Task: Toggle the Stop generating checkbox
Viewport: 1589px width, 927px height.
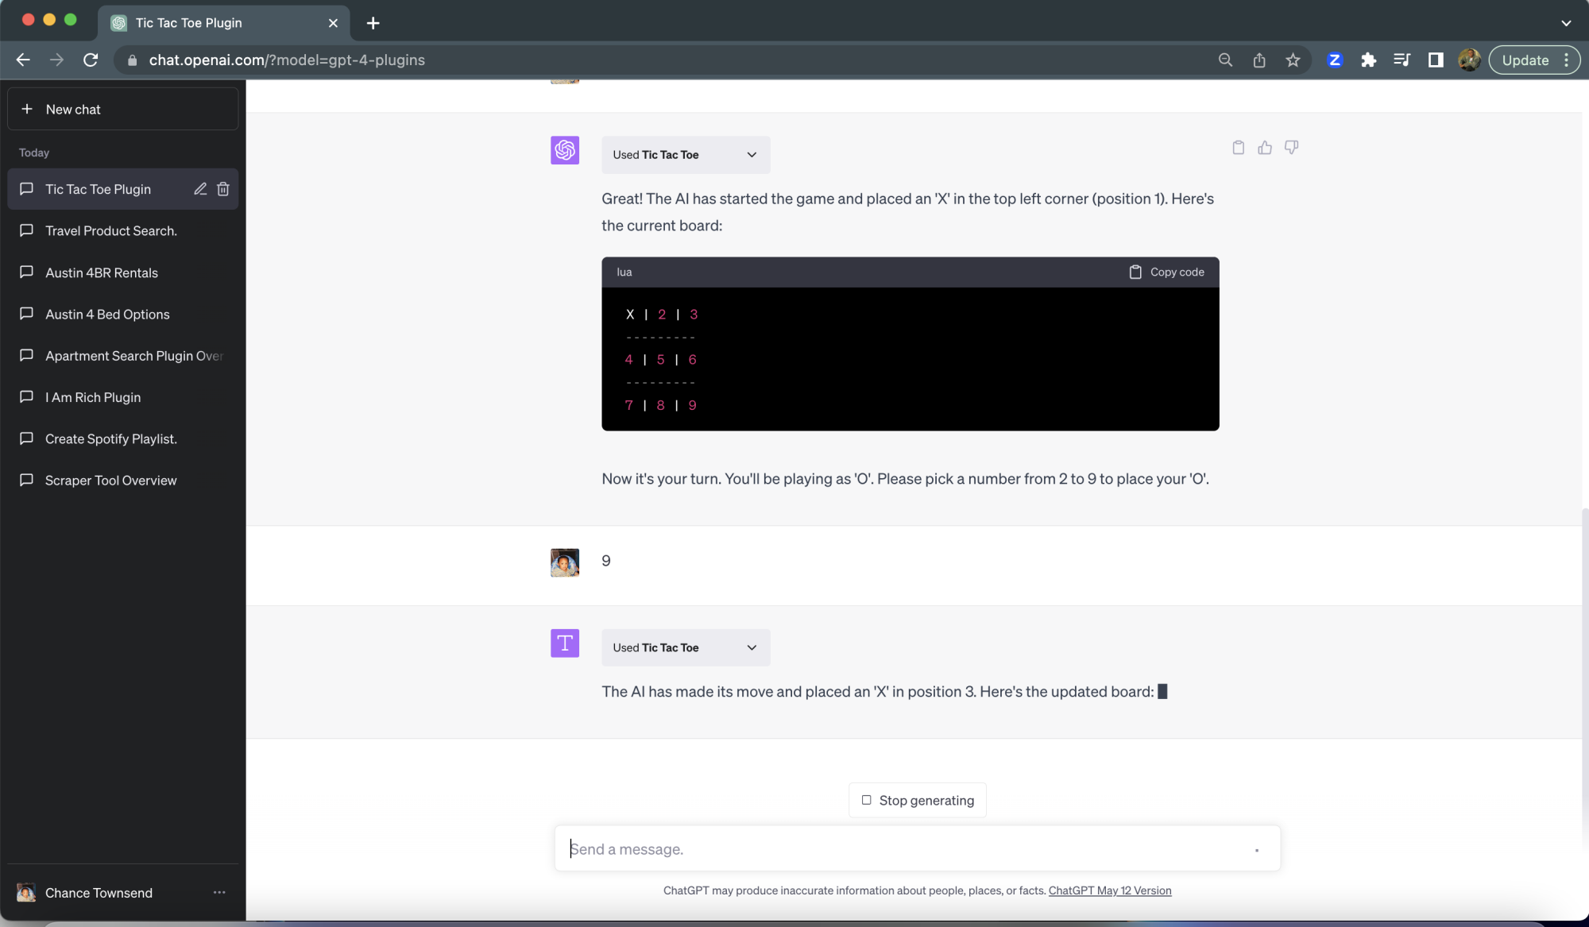Action: coord(866,800)
